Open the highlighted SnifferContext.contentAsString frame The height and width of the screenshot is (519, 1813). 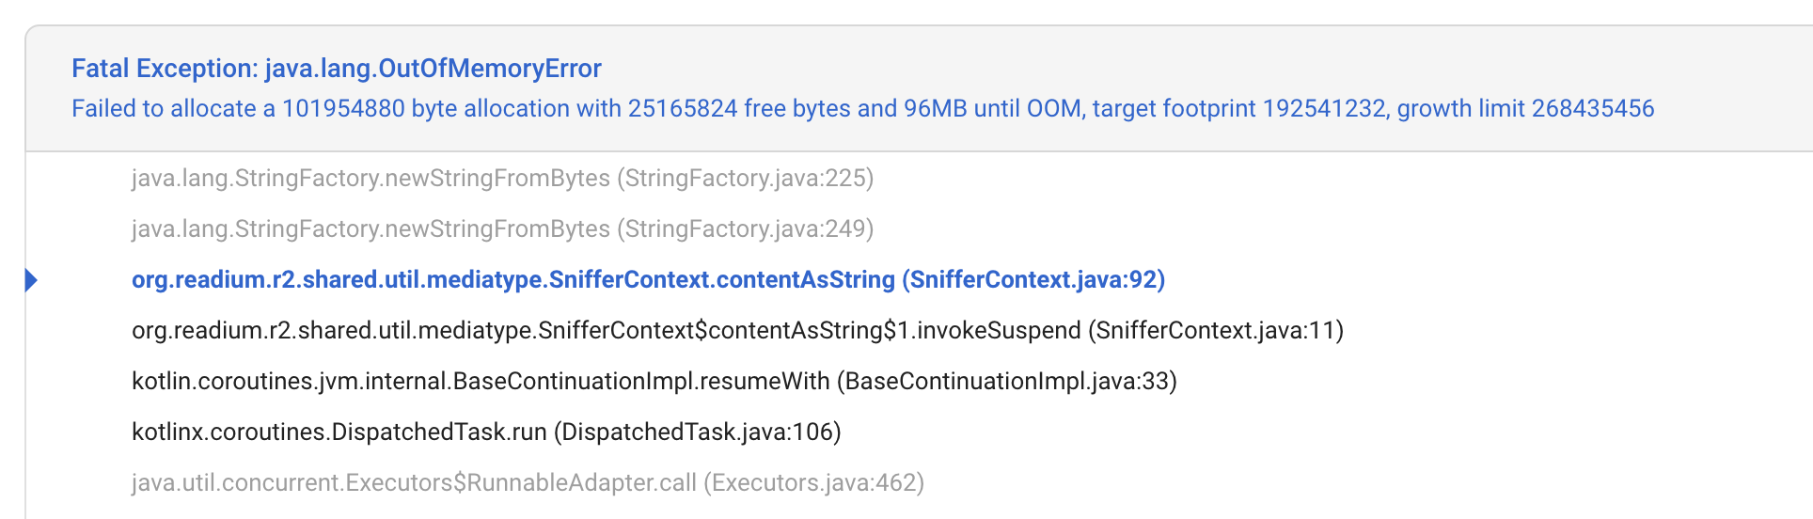[512, 280]
